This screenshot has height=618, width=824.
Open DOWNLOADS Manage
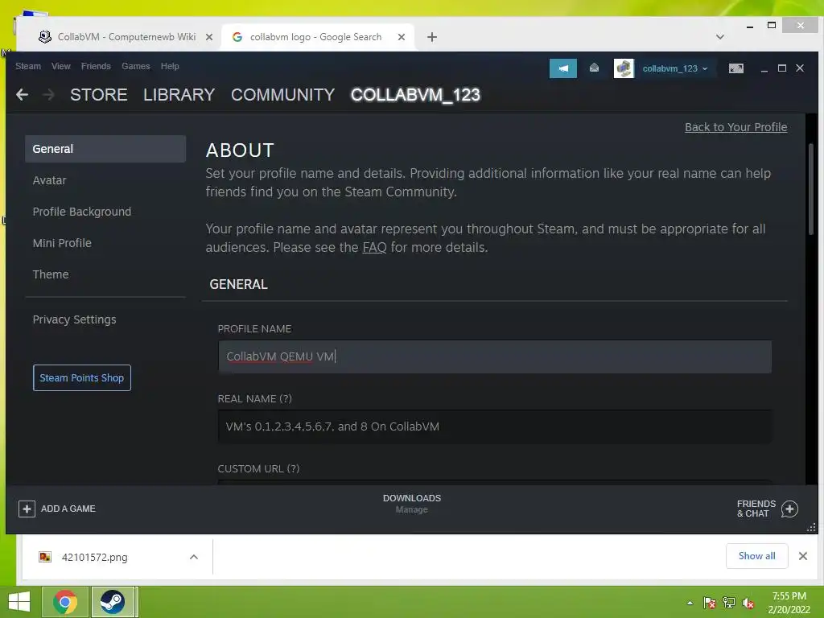pyautogui.click(x=411, y=504)
